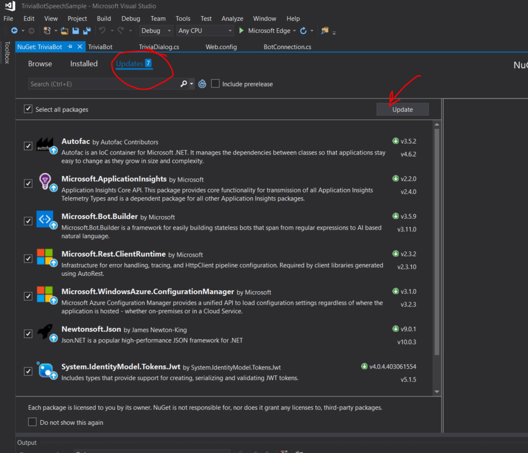Click the Save All toolbar icon
This screenshot has height=453, width=528.
pos(87,31)
